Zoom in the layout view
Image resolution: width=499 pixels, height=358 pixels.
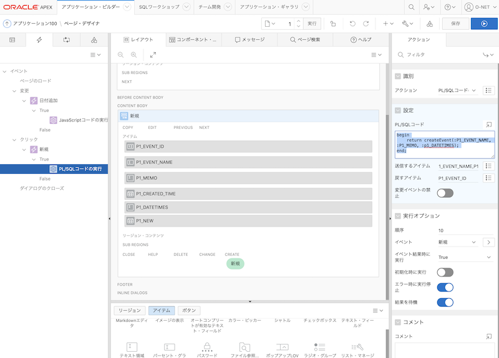134,55
